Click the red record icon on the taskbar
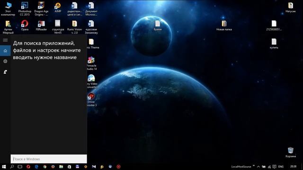Viewport: 303px width, 170px height. [118, 167]
